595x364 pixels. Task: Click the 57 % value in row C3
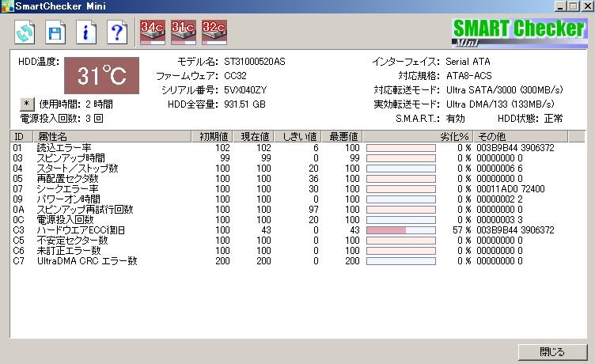point(462,230)
